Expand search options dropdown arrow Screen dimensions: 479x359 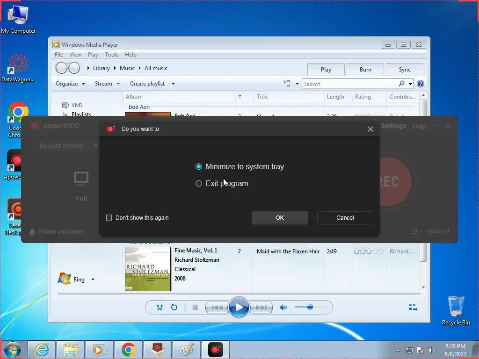pos(410,84)
